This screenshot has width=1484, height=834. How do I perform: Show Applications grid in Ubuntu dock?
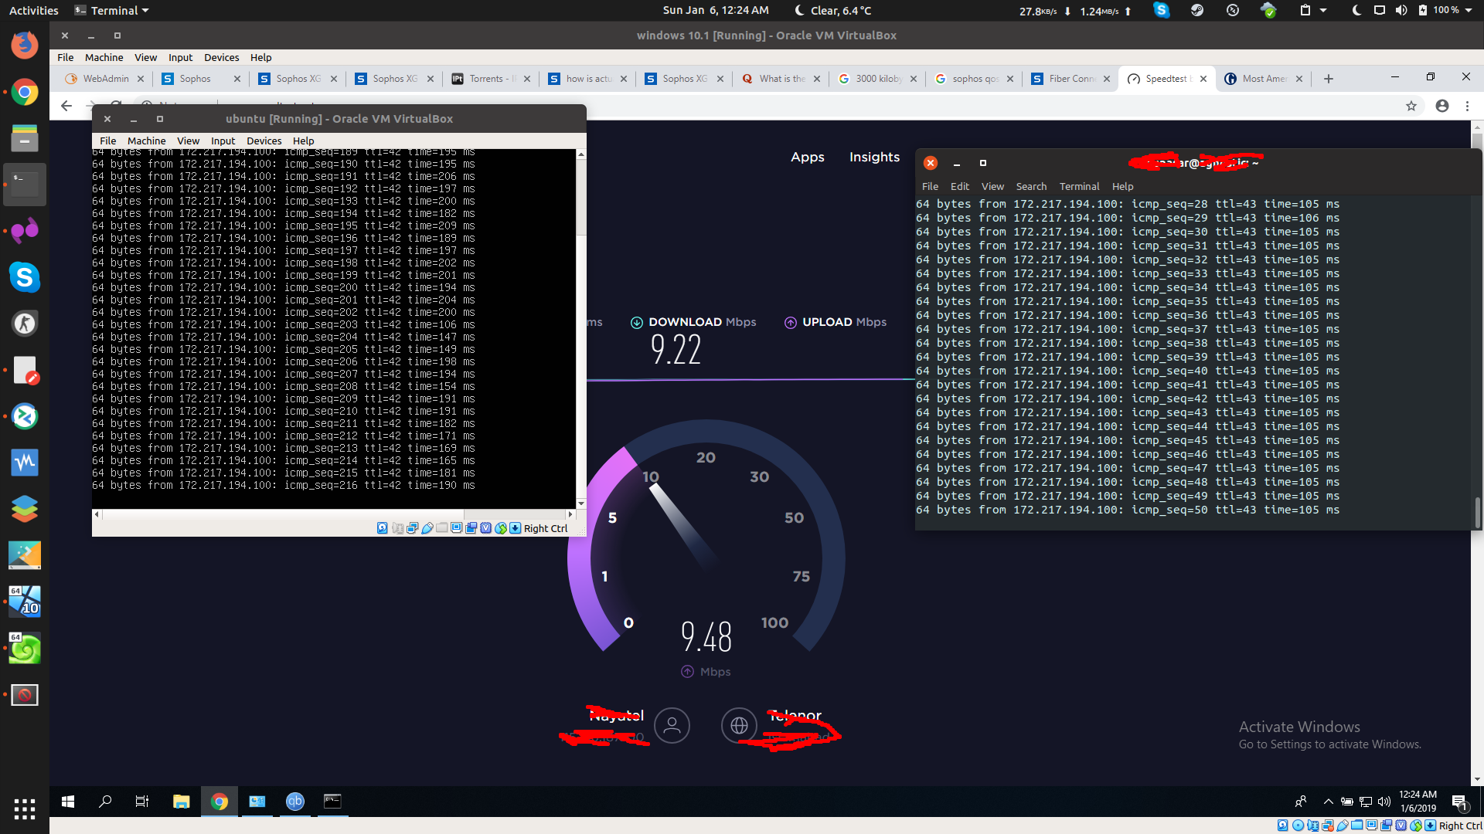click(25, 809)
